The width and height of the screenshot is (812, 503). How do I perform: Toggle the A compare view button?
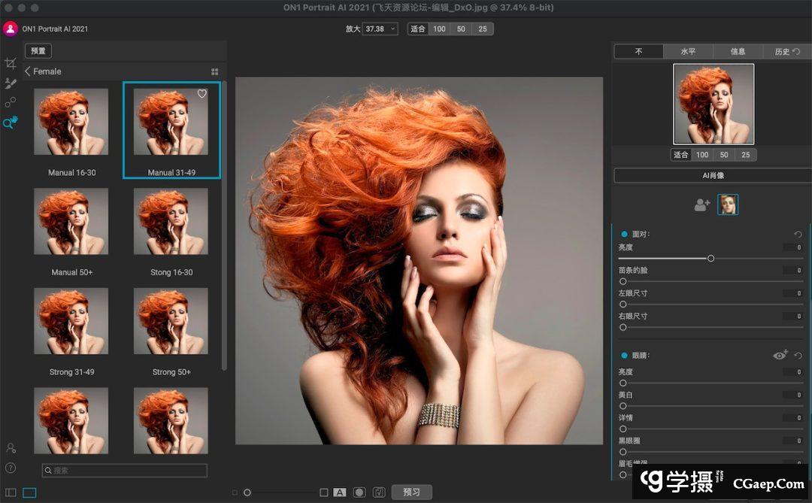click(x=340, y=492)
